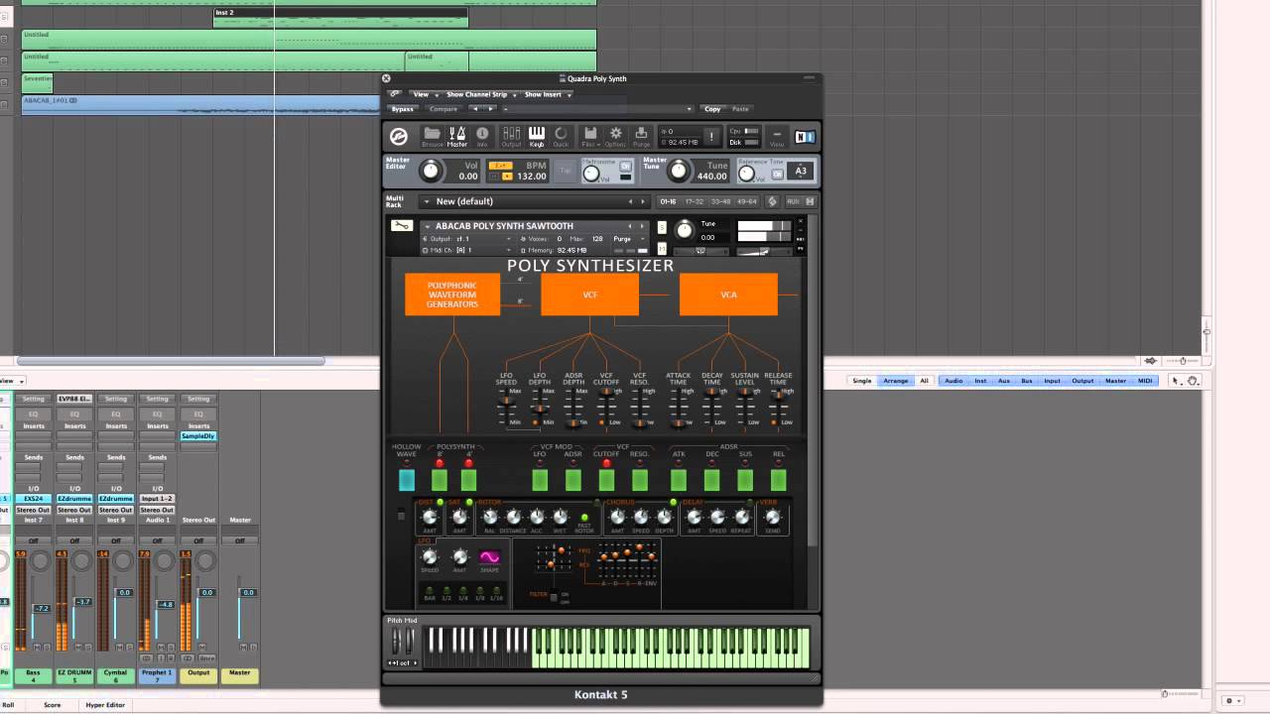Screen dimensions: 1270x714
Task: Open the Kontakt Browse folder icon
Action: pyautogui.click(x=433, y=136)
